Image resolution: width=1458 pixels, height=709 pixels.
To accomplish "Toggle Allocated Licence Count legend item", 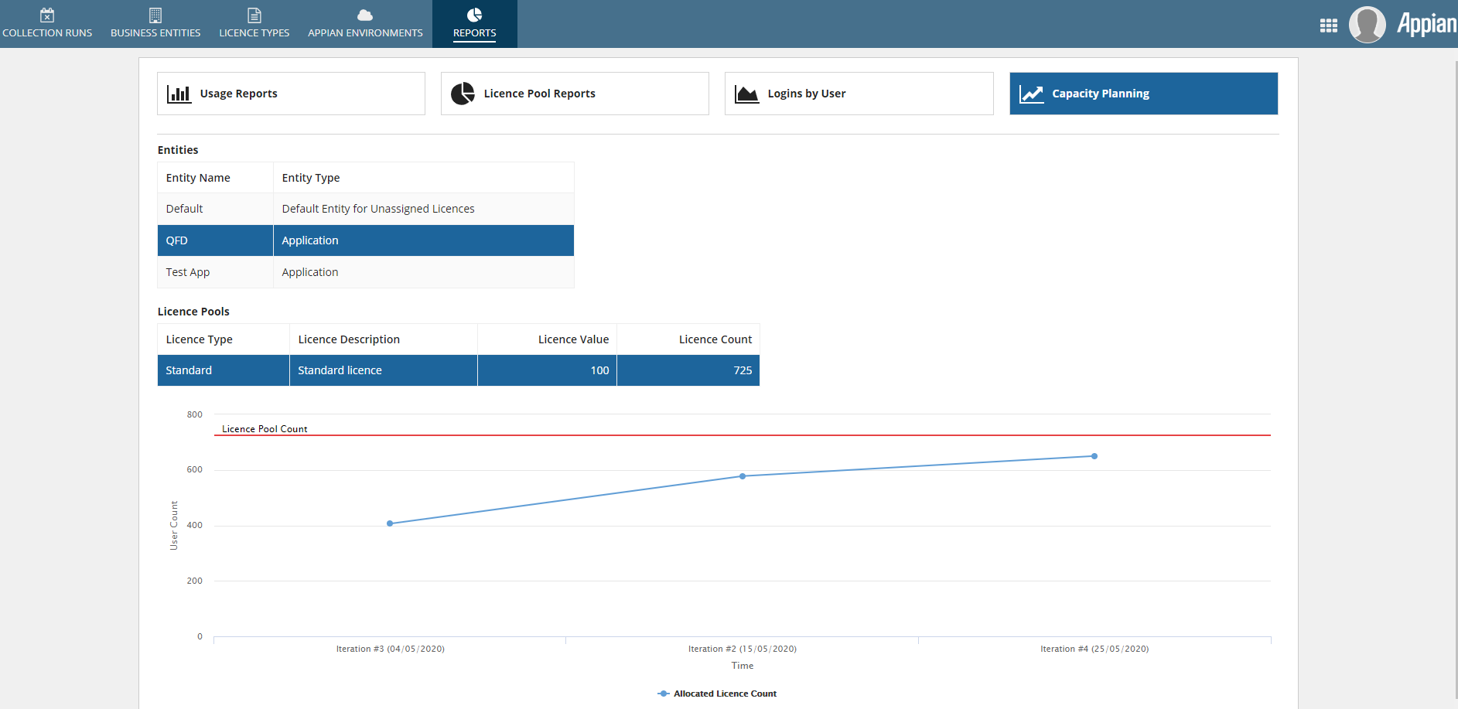I will (717, 694).
